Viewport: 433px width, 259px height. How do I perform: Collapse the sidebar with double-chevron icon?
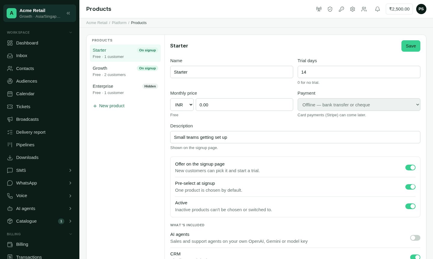68,13
